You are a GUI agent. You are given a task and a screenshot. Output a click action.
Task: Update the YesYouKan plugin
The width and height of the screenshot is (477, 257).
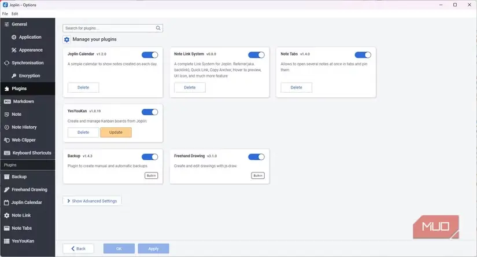click(x=116, y=133)
